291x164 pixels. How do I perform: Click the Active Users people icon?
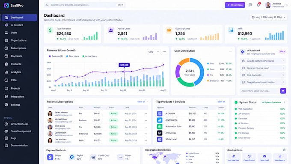tap(111, 30)
